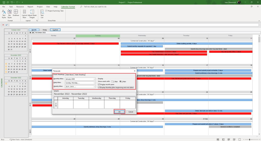Click the Report view status bar icon

[240, 140]
